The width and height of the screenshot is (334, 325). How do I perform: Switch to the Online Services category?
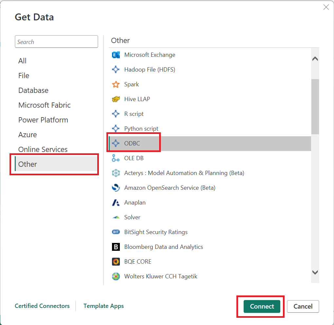[x=43, y=149]
